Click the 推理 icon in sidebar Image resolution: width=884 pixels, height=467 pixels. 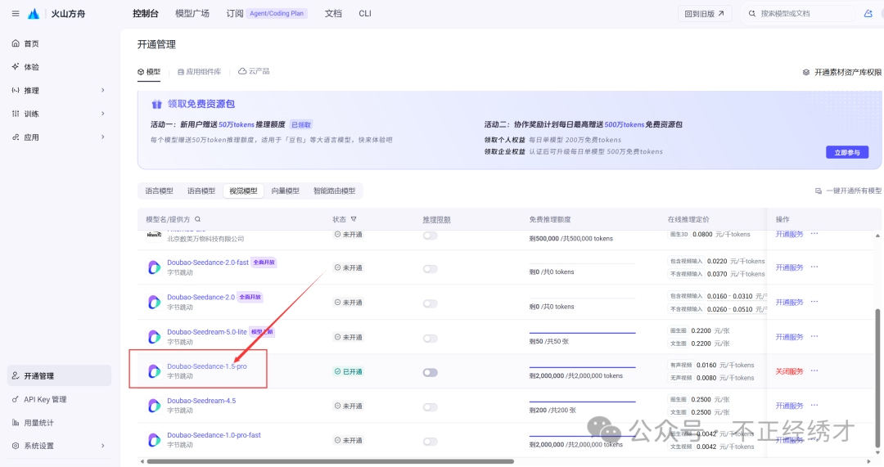point(16,90)
